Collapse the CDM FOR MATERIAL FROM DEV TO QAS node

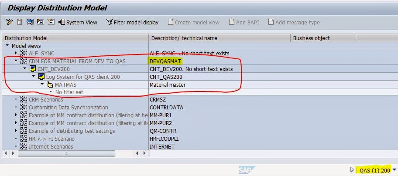(16, 61)
